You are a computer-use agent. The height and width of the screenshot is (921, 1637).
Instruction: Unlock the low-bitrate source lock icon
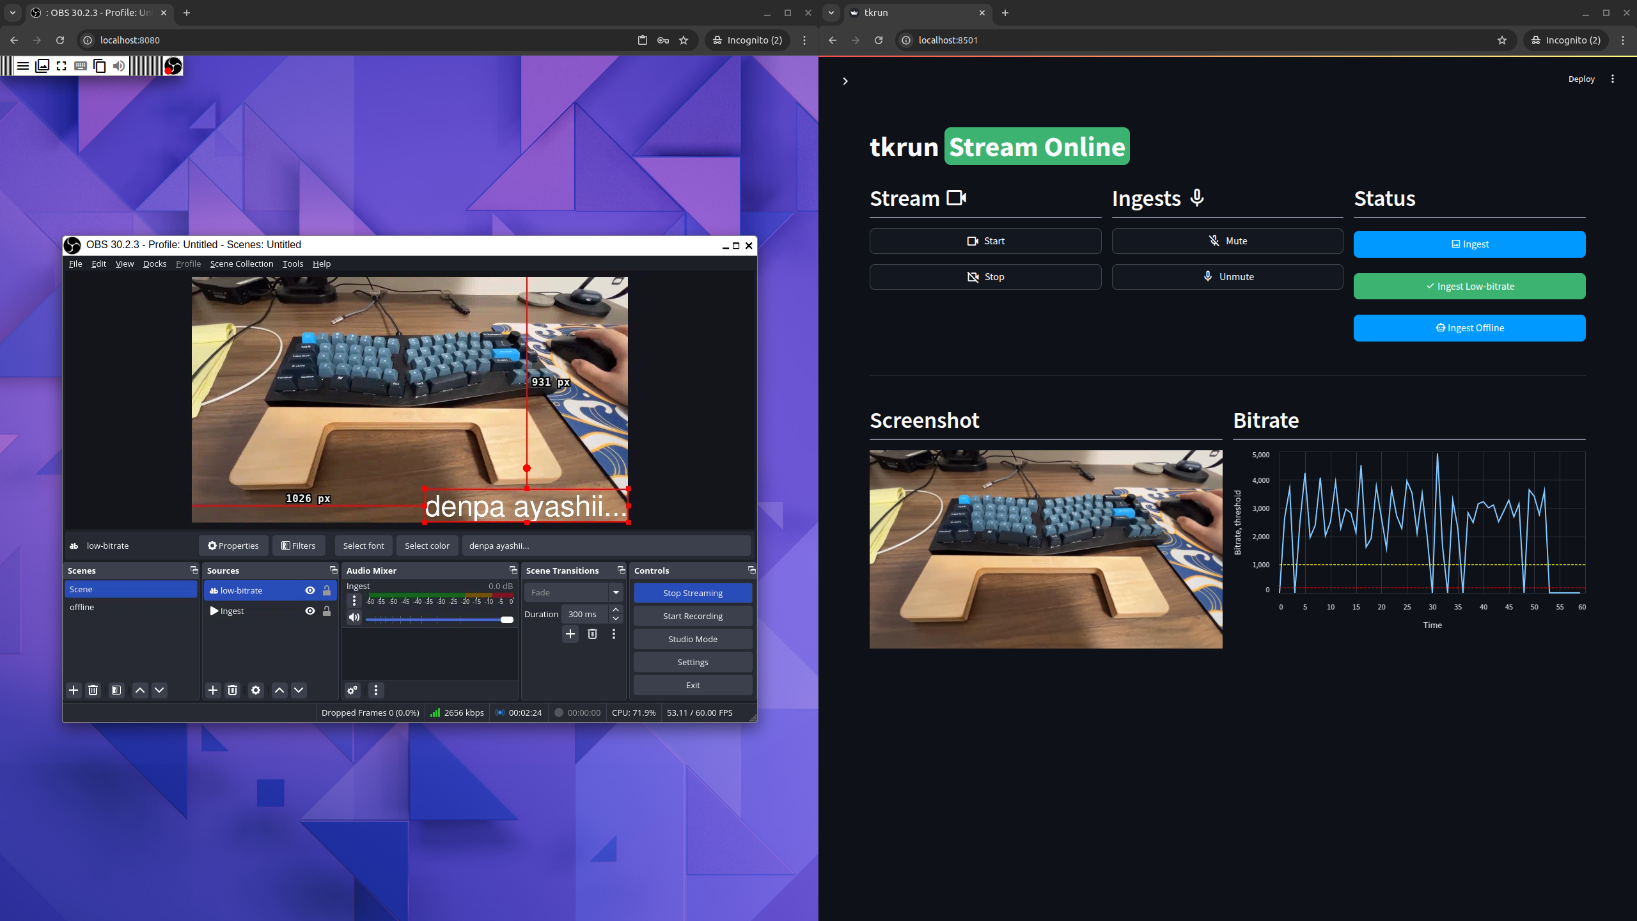[x=327, y=590]
